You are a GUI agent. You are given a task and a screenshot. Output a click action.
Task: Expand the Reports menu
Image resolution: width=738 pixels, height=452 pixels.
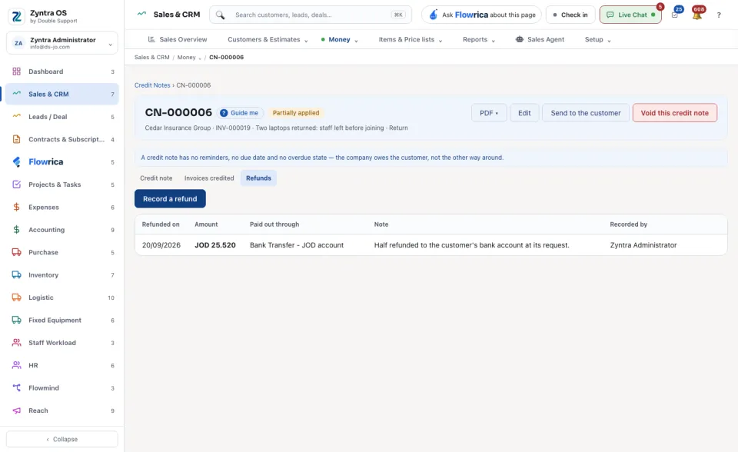tap(479, 39)
